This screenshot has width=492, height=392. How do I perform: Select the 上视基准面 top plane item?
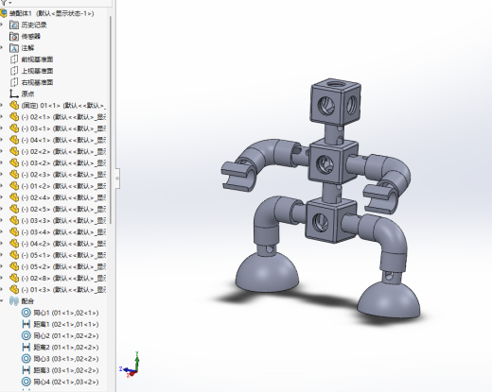tap(37, 71)
